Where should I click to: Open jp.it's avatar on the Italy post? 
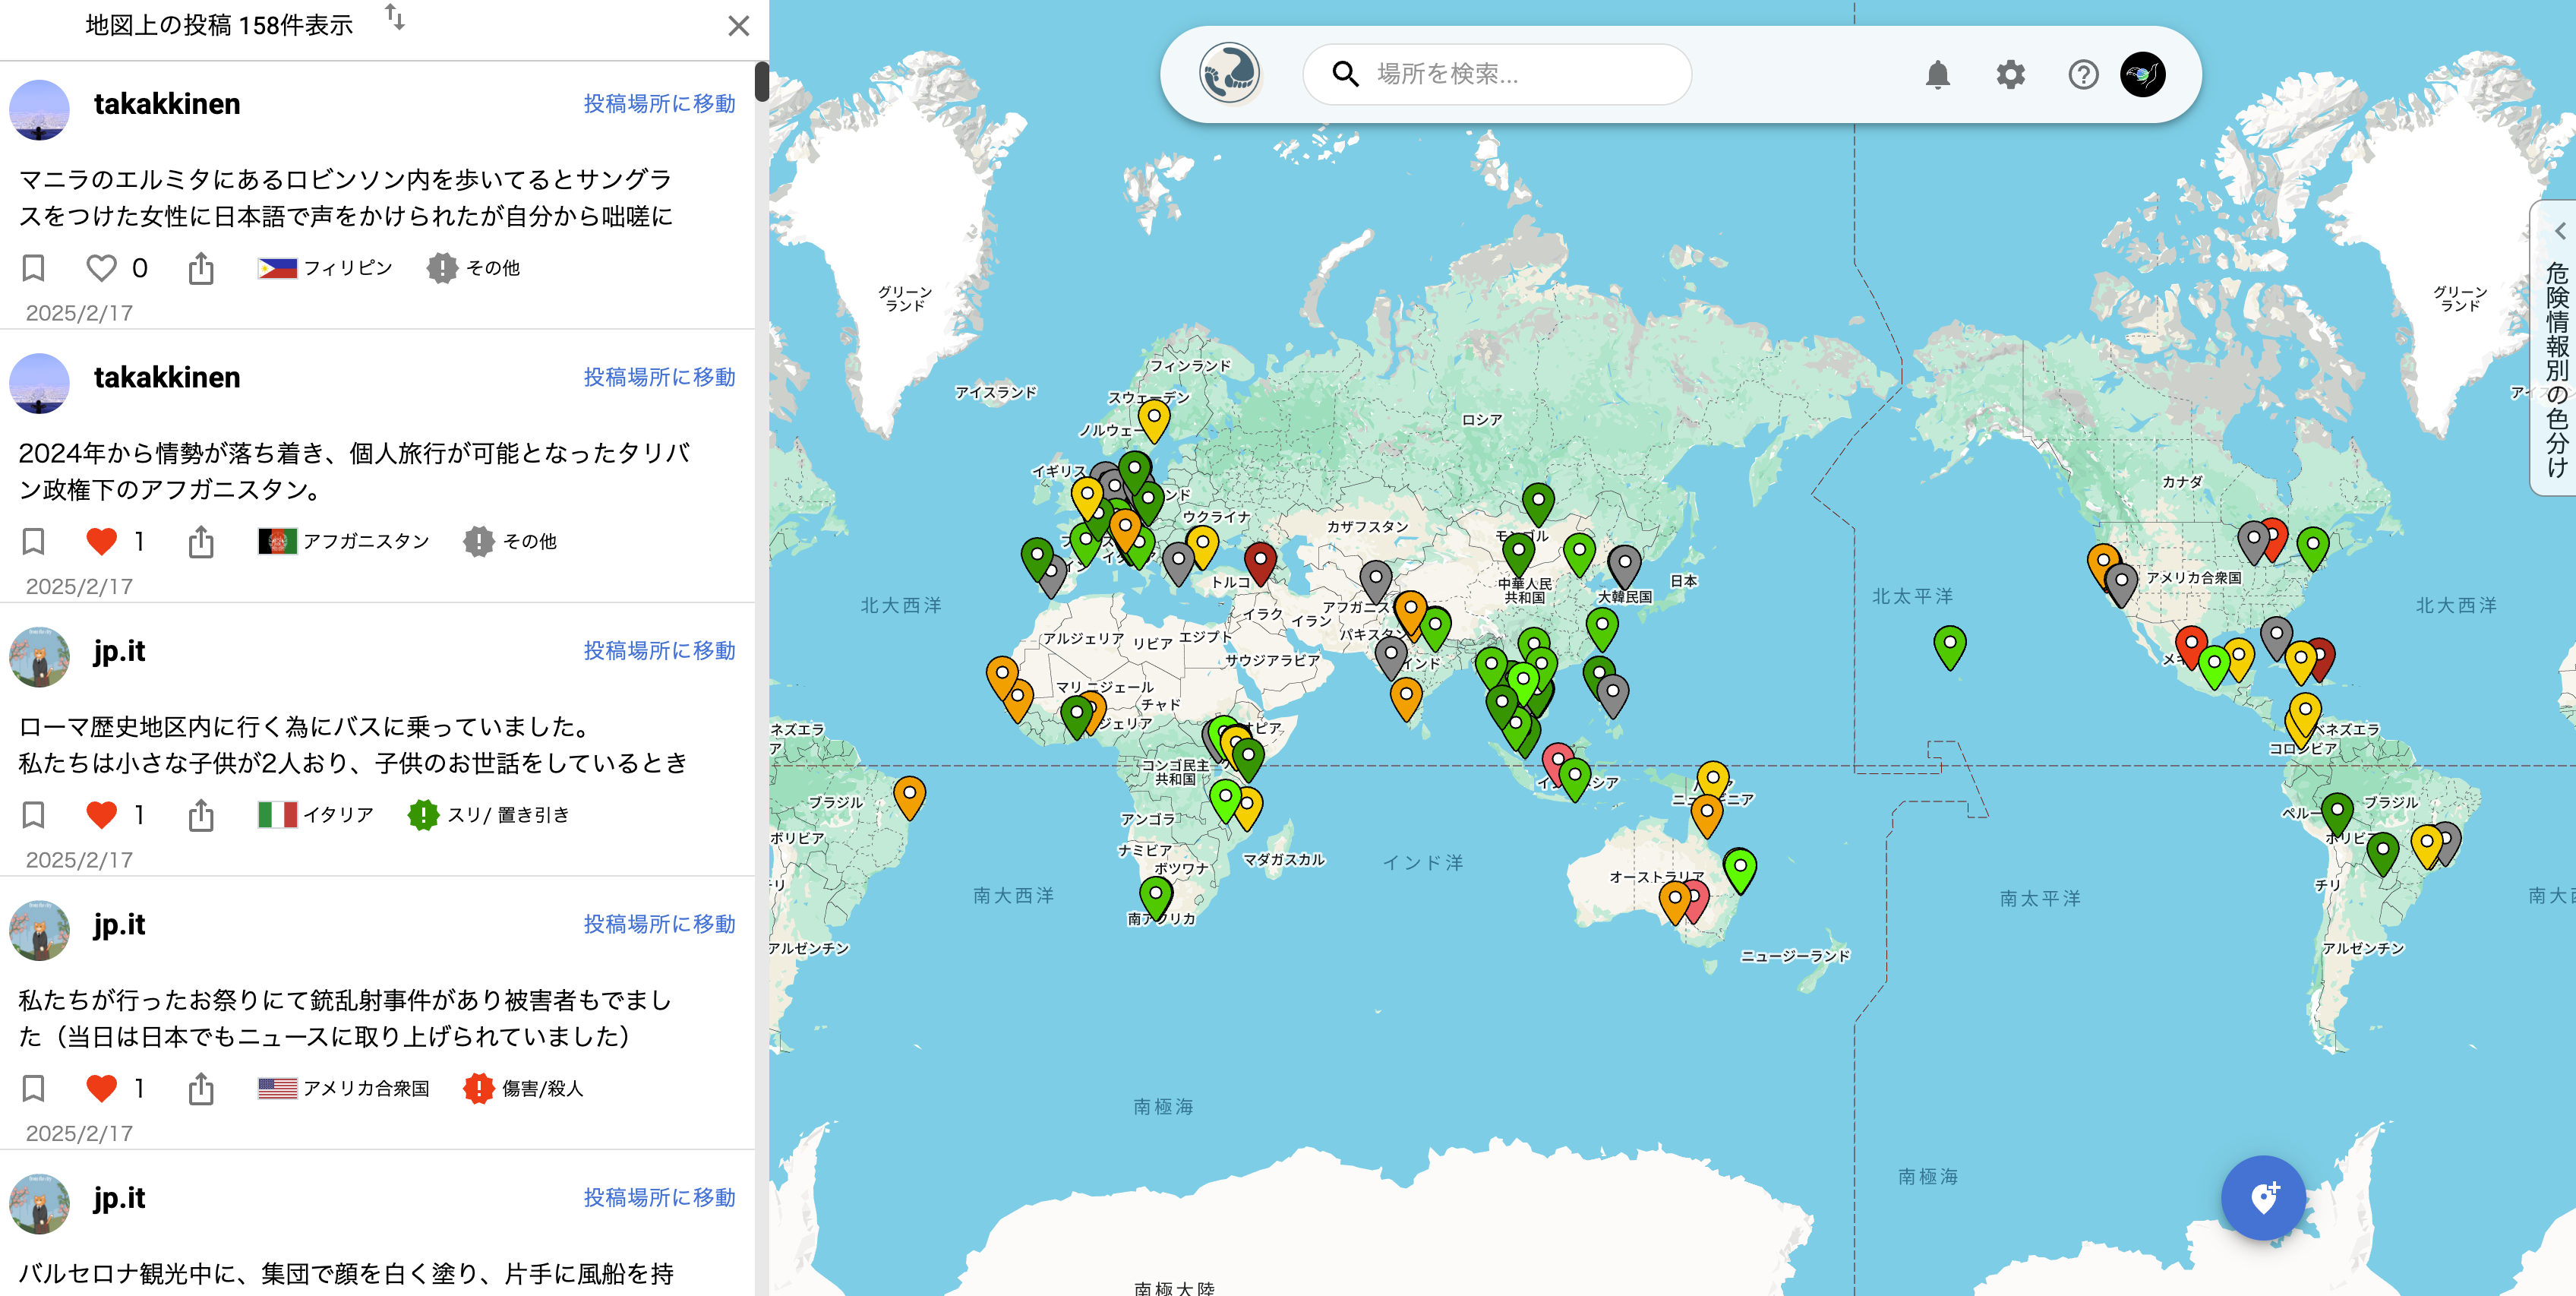click(x=39, y=657)
